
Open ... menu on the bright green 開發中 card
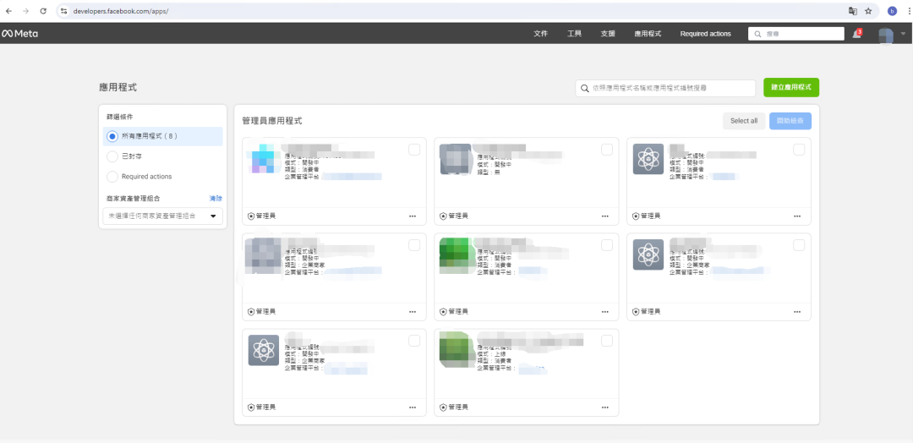click(x=605, y=312)
